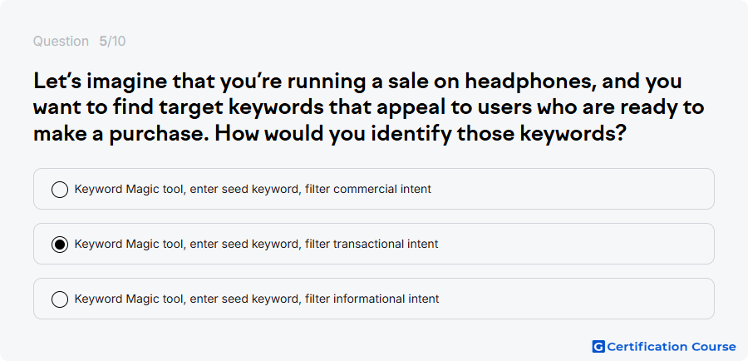Click "enter seed keyword" in the informational option

tap(245, 299)
